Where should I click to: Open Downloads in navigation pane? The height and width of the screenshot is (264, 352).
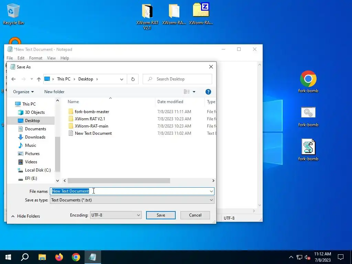click(x=35, y=137)
